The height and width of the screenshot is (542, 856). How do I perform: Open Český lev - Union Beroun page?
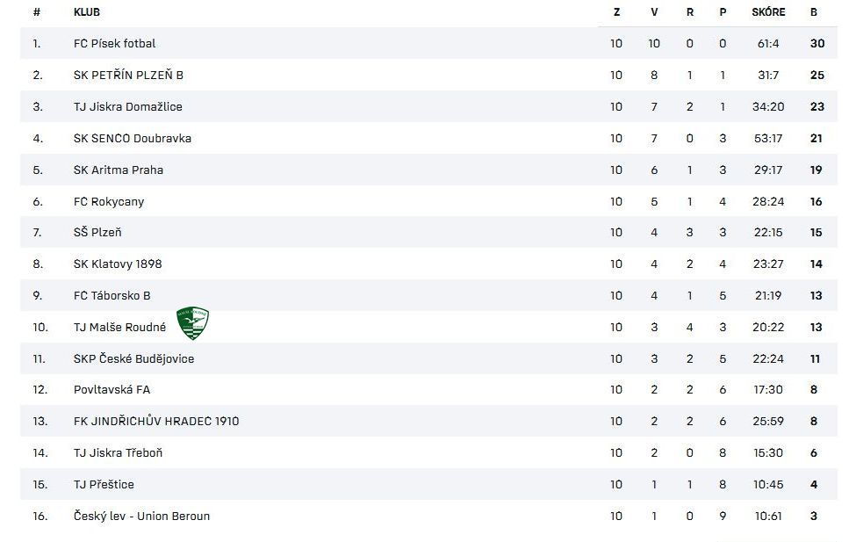(141, 516)
